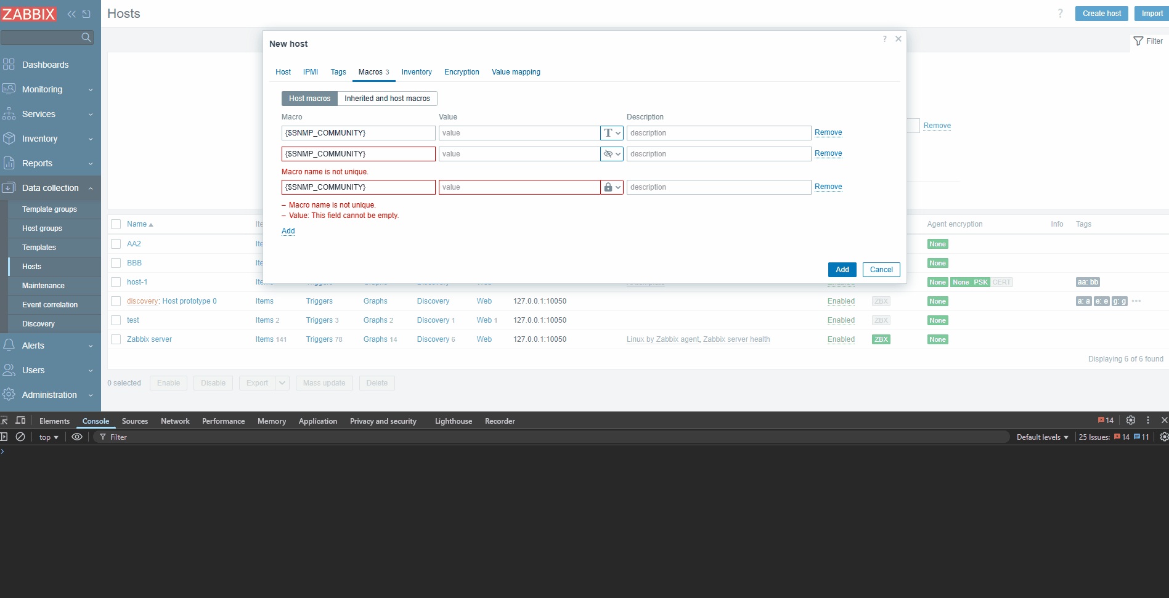Viewport: 1169px width, 598px height.
Task: Click the Reports sidebar icon
Action: [x=9, y=163]
